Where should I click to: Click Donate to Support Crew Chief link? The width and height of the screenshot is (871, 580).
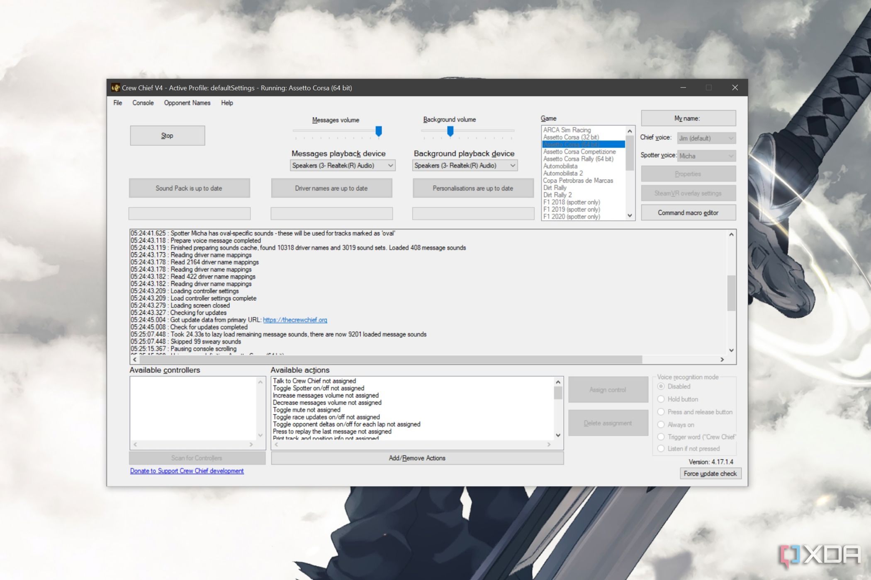[x=187, y=471]
